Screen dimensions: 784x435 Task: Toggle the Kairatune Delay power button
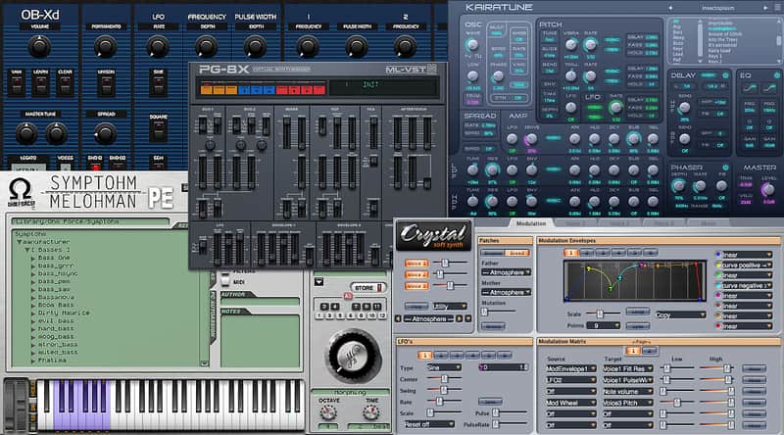725,75
